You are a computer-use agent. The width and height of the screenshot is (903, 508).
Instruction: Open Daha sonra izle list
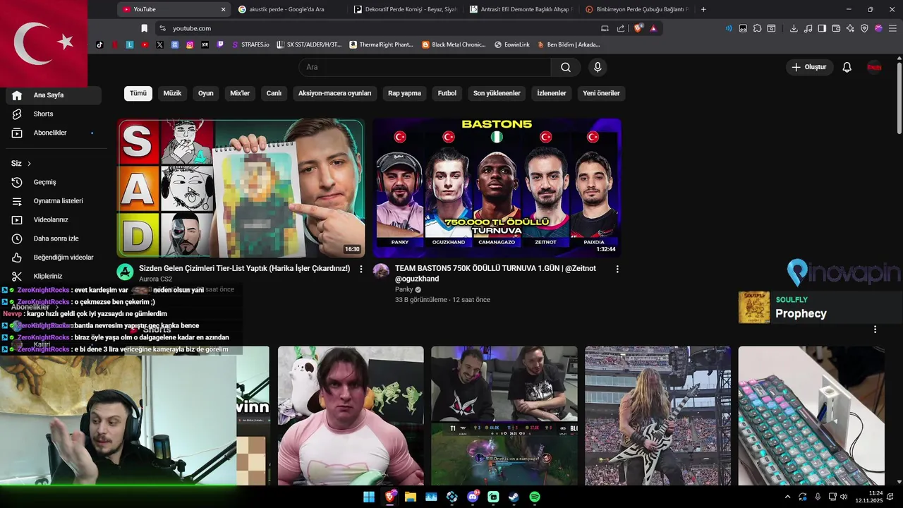(54, 238)
